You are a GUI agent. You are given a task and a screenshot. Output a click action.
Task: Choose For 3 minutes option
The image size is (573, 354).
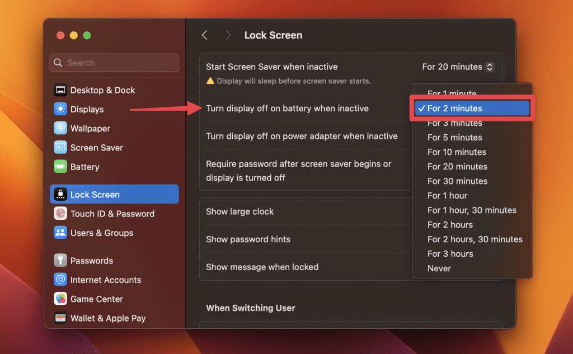click(x=454, y=123)
